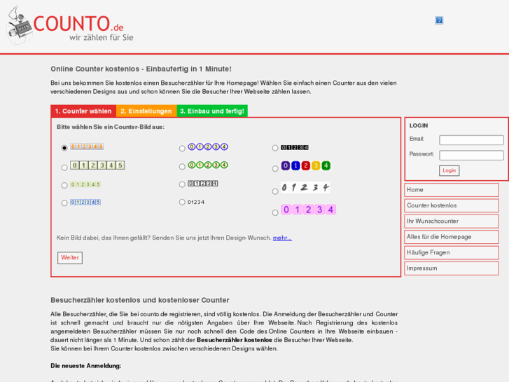
Task: Choose the multicolored rounded digits counter radio button
Action: [x=275, y=169]
